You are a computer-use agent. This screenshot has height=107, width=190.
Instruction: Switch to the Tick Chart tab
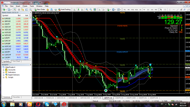[16, 61]
